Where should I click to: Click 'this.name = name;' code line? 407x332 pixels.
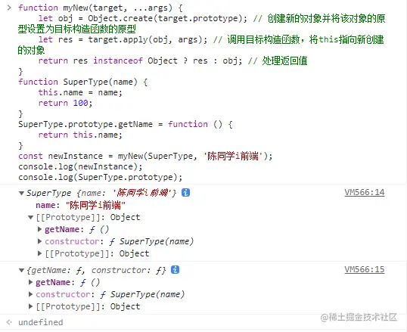click(x=80, y=92)
